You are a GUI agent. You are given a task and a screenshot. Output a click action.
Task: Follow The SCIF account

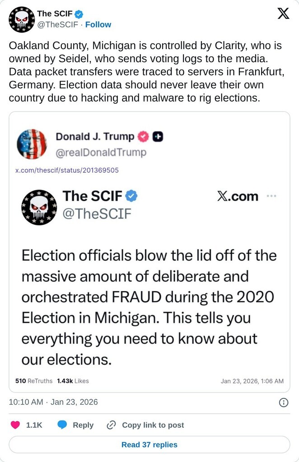(x=98, y=24)
